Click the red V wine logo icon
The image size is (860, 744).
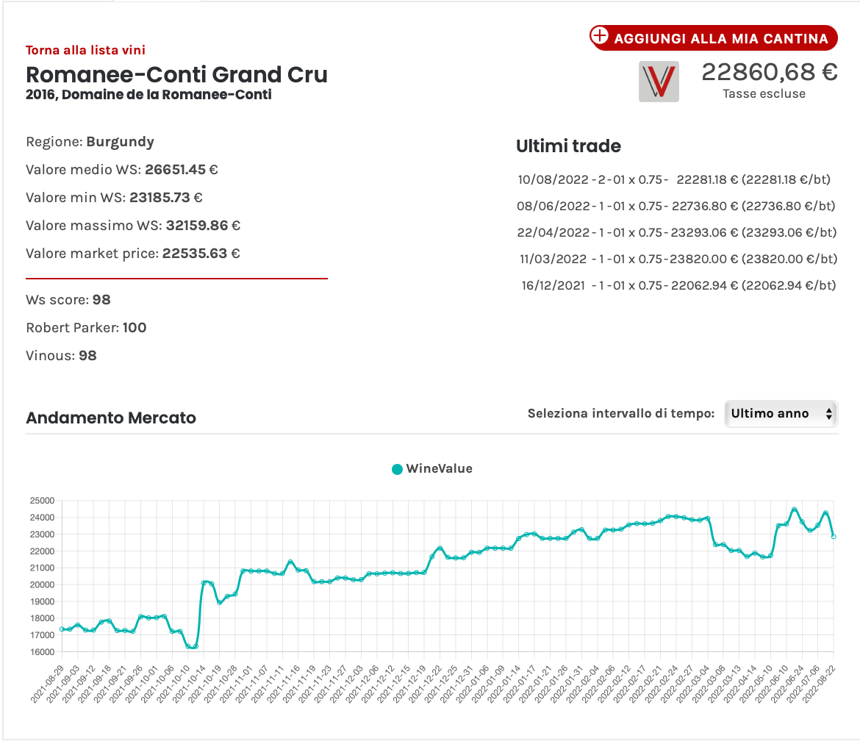pos(659,82)
